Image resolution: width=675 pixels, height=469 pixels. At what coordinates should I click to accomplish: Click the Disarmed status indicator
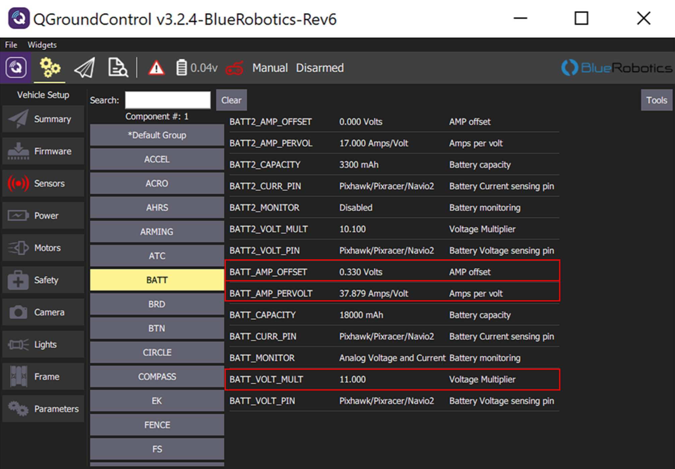click(320, 68)
